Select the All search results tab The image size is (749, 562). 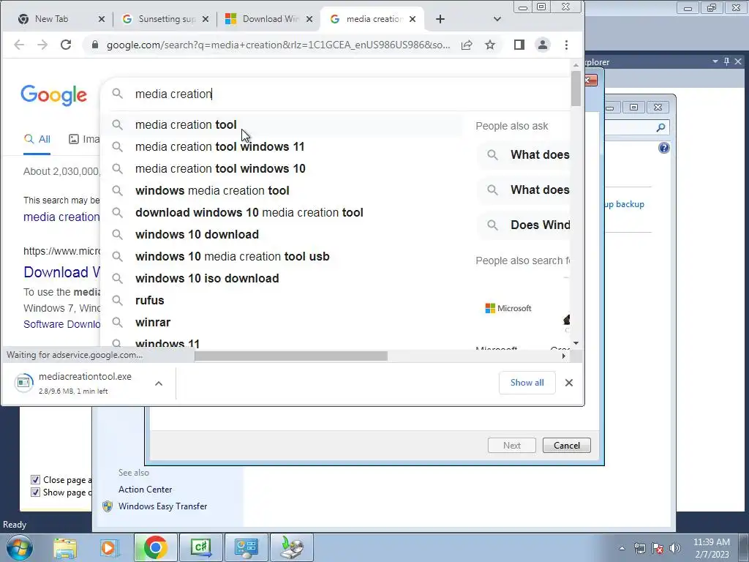37,139
